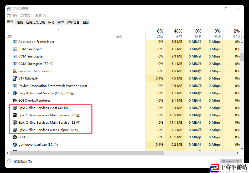Click the vertical scrollbar up arrow
Image resolution: width=249 pixels, height=173 pixels.
[242, 43]
